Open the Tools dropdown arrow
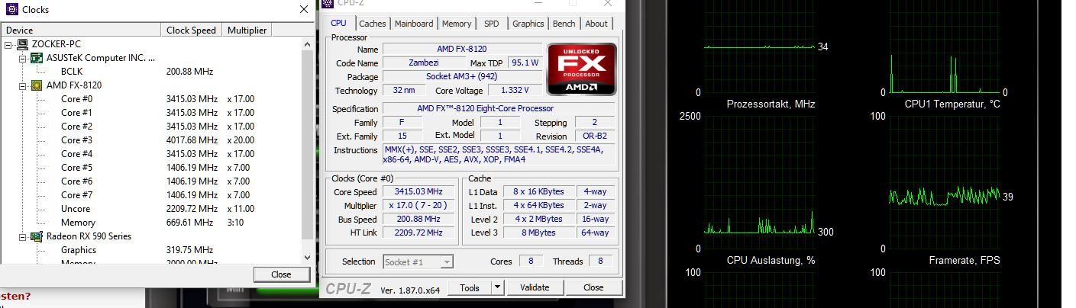 click(x=498, y=287)
